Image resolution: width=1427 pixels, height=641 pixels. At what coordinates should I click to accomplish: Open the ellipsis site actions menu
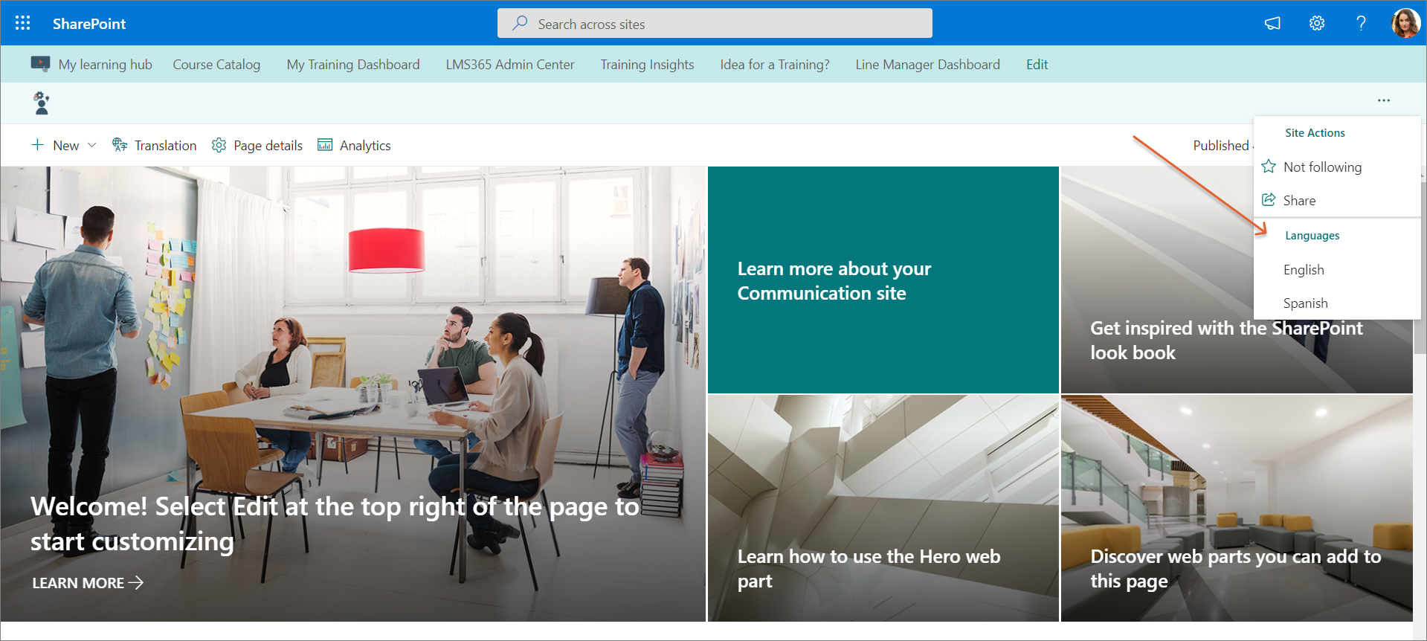[1383, 100]
